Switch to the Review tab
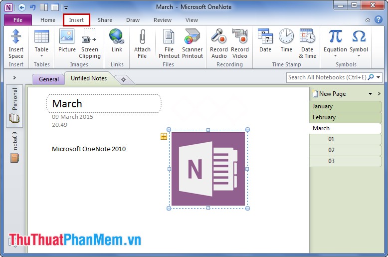This screenshot has height=257, width=388. 162,20
